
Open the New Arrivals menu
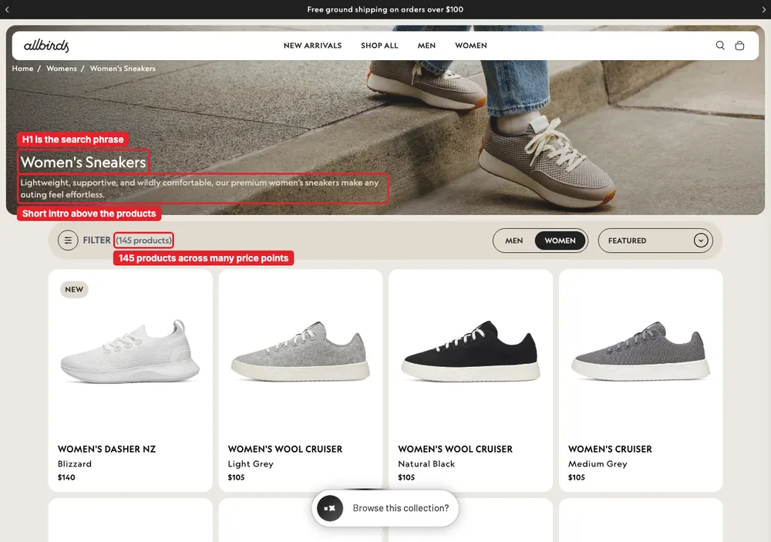(313, 45)
